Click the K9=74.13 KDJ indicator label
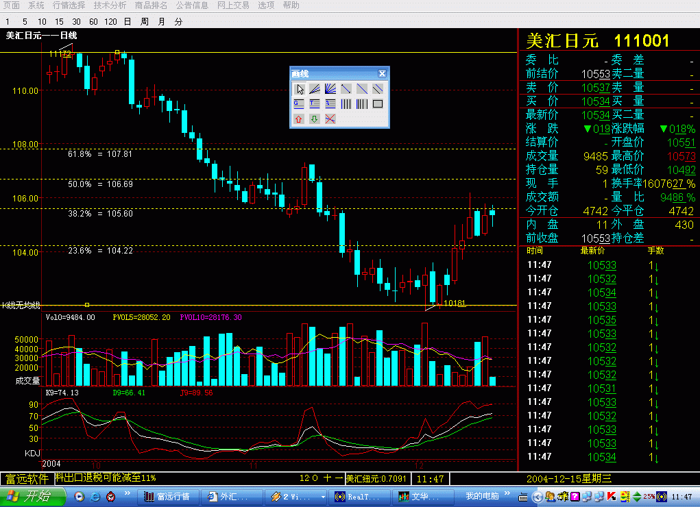Viewport: 700px width, 507px height. point(62,393)
